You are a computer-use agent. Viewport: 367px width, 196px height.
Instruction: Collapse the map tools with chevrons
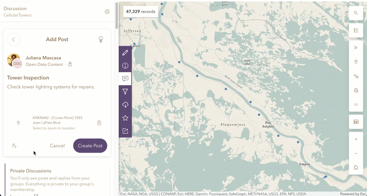coord(356,105)
